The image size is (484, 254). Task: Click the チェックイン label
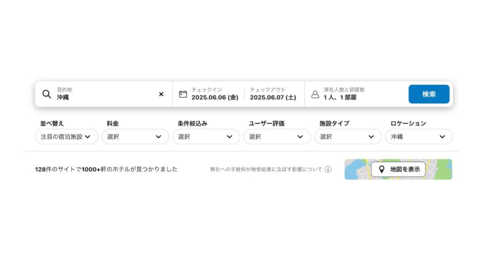tap(207, 89)
